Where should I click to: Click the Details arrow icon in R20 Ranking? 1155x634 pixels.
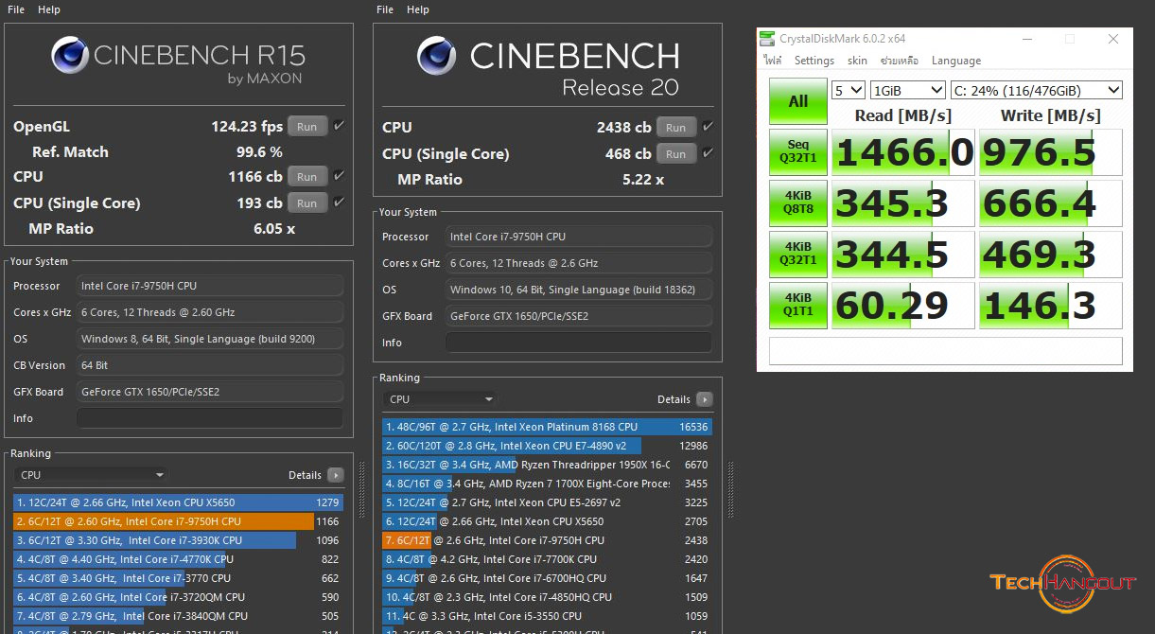tap(704, 399)
